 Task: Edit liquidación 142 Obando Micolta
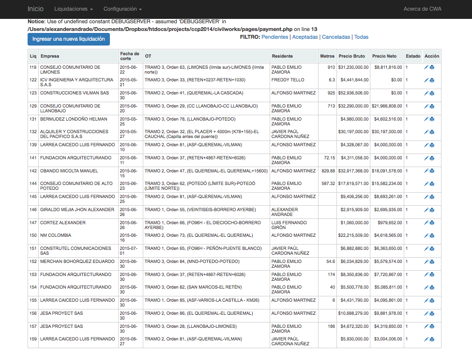pyautogui.click(x=426, y=171)
